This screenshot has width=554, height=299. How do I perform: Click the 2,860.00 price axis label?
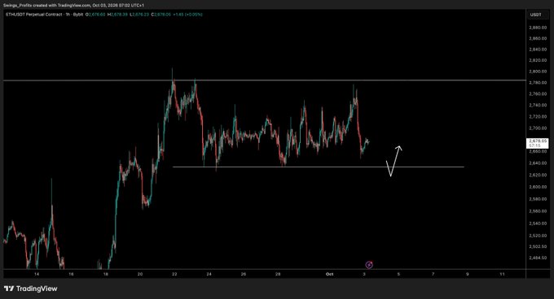538,38
